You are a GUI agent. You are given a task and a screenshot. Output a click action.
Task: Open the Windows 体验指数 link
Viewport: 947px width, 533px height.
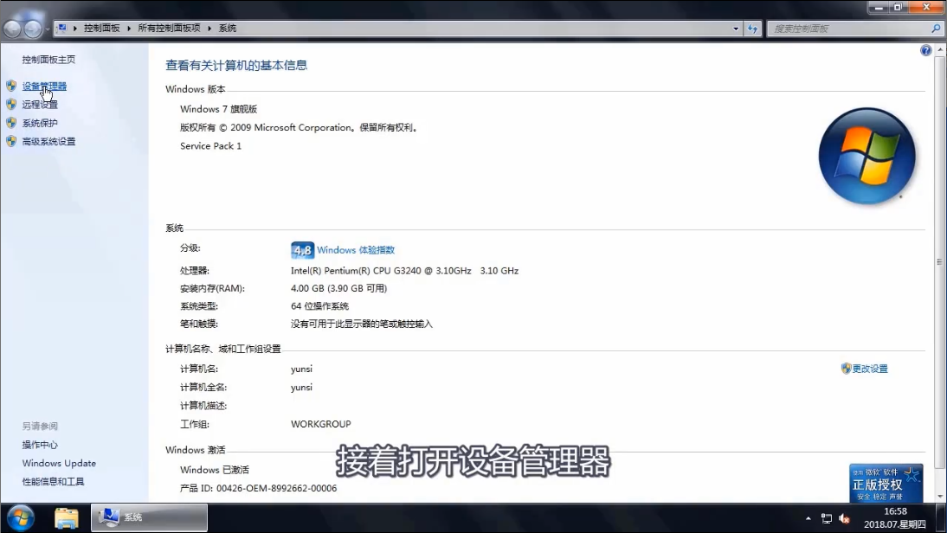(355, 250)
